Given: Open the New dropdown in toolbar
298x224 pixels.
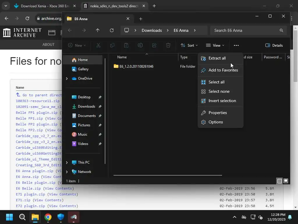Looking at the screenshot, I should [x=77, y=45].
